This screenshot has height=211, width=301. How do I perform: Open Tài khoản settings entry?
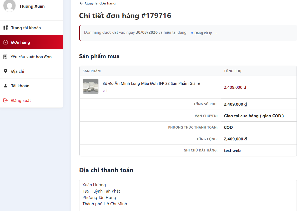pyautogui.click(x=20, y=86)
